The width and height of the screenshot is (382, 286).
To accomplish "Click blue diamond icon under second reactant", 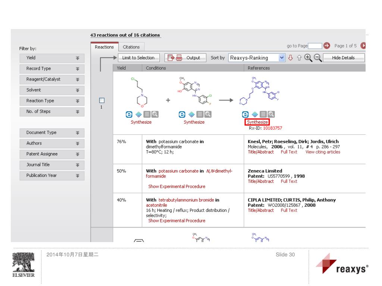I will point(191,114).
